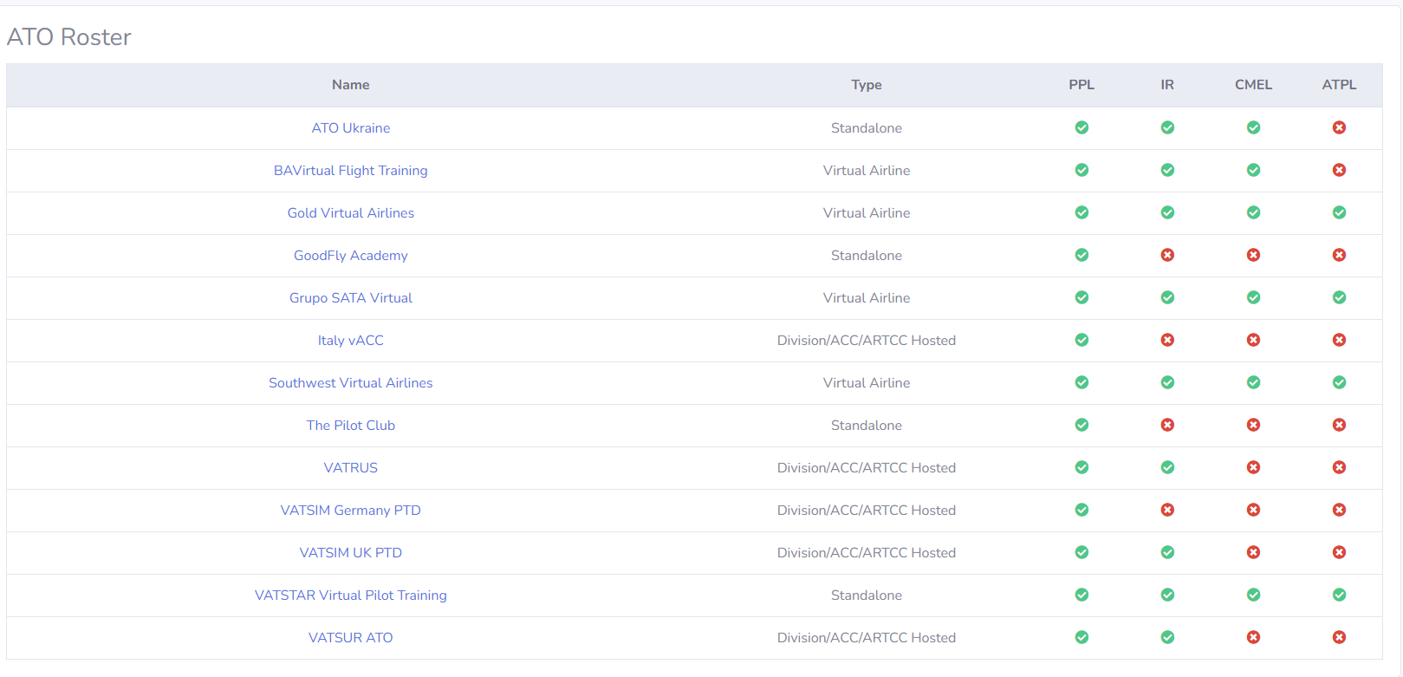Viewport: 1403px width, 677px height.
Task: Click VATRUS CMEL cross icon
Action: coord(1254,467)
